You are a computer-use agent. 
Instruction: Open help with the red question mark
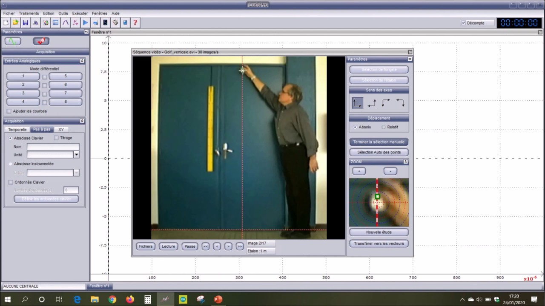point(135,23)
